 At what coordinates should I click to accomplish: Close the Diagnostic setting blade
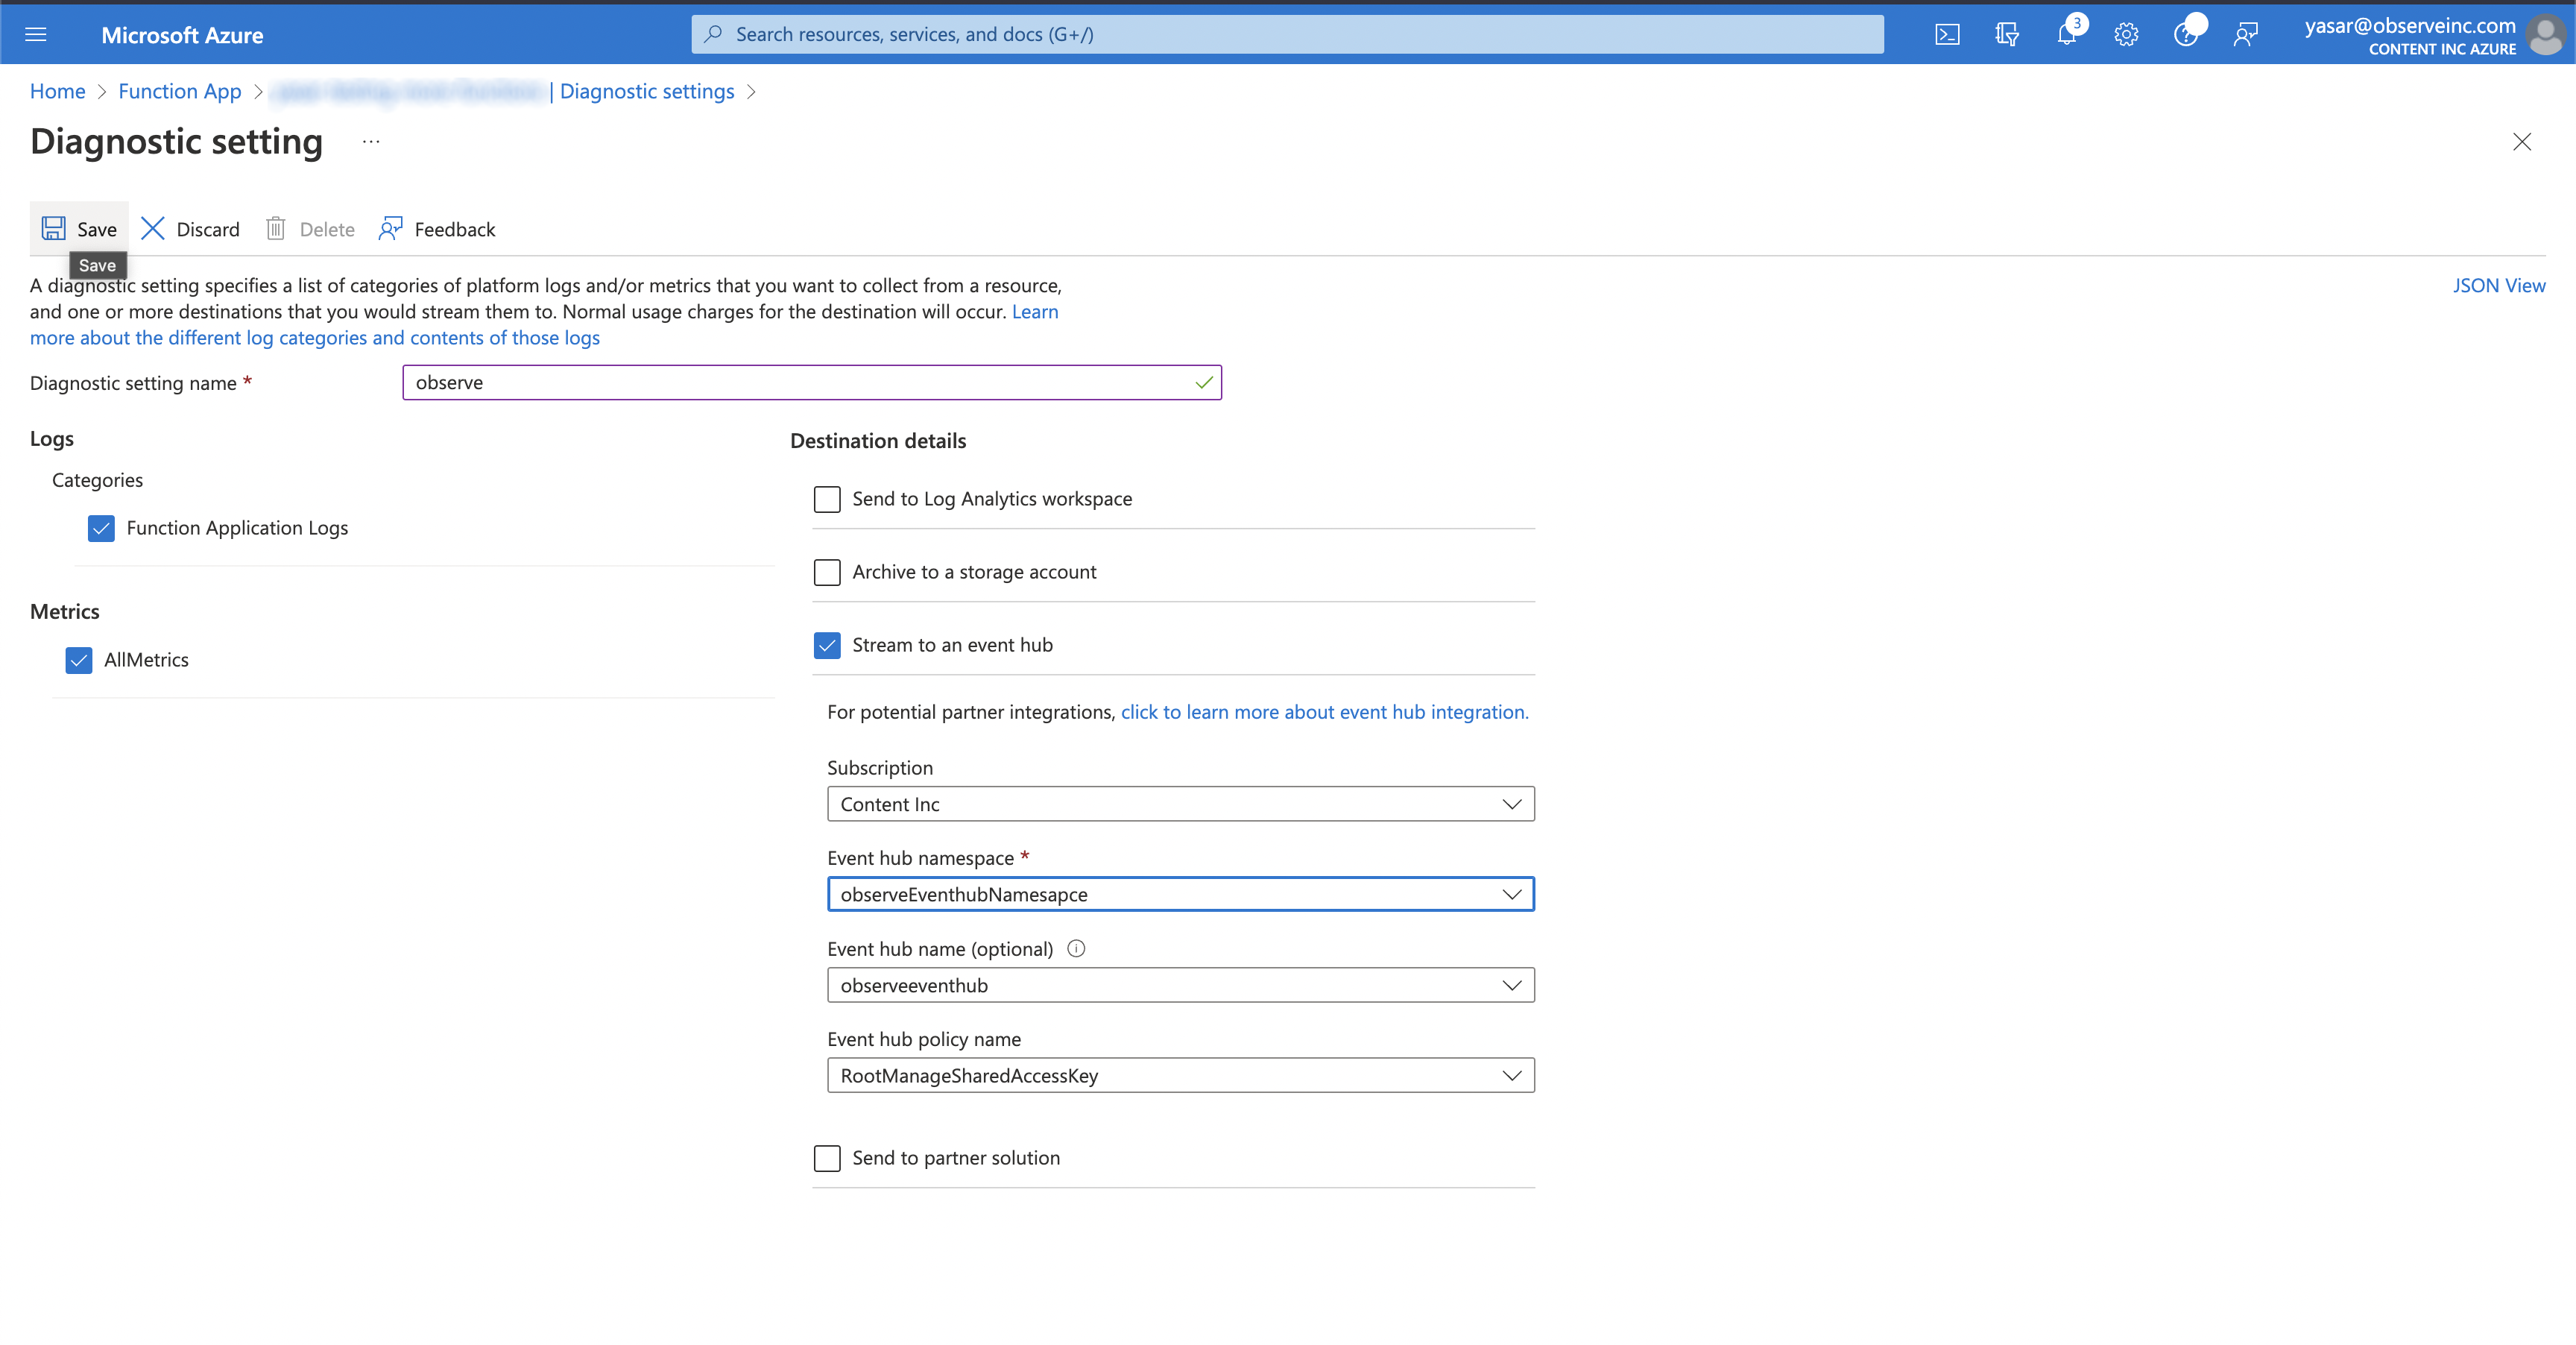(2522, 142)
